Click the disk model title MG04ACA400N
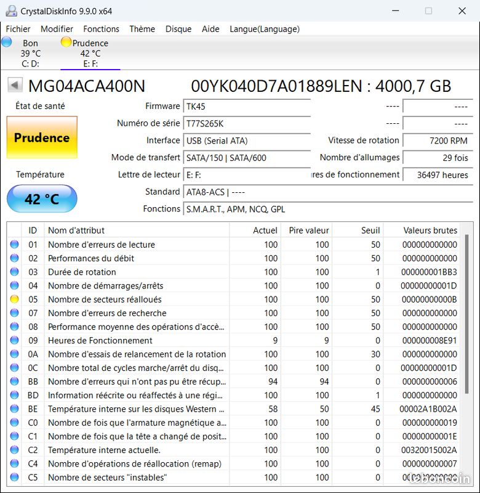 coord(87,86)
